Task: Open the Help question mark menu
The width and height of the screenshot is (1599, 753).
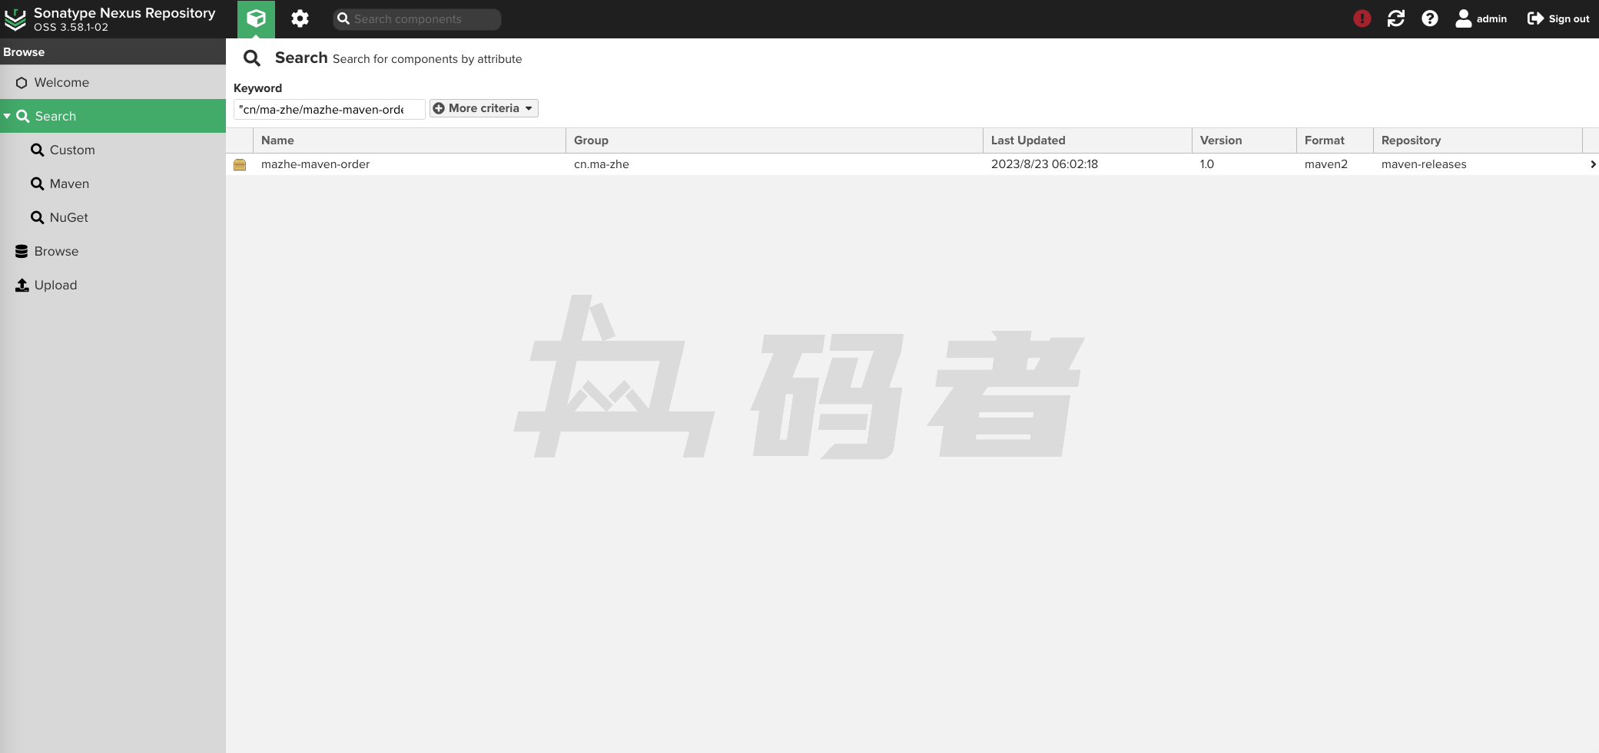Action: [x=1429, y=18]
